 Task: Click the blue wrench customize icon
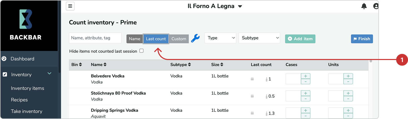(x=195, y=39)
